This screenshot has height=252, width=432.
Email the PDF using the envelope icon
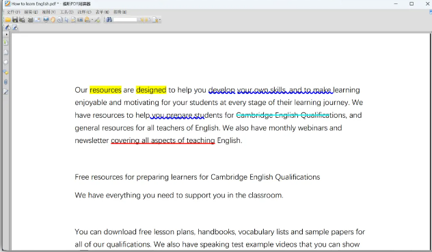pyautogui.click(x=38, y=20)
